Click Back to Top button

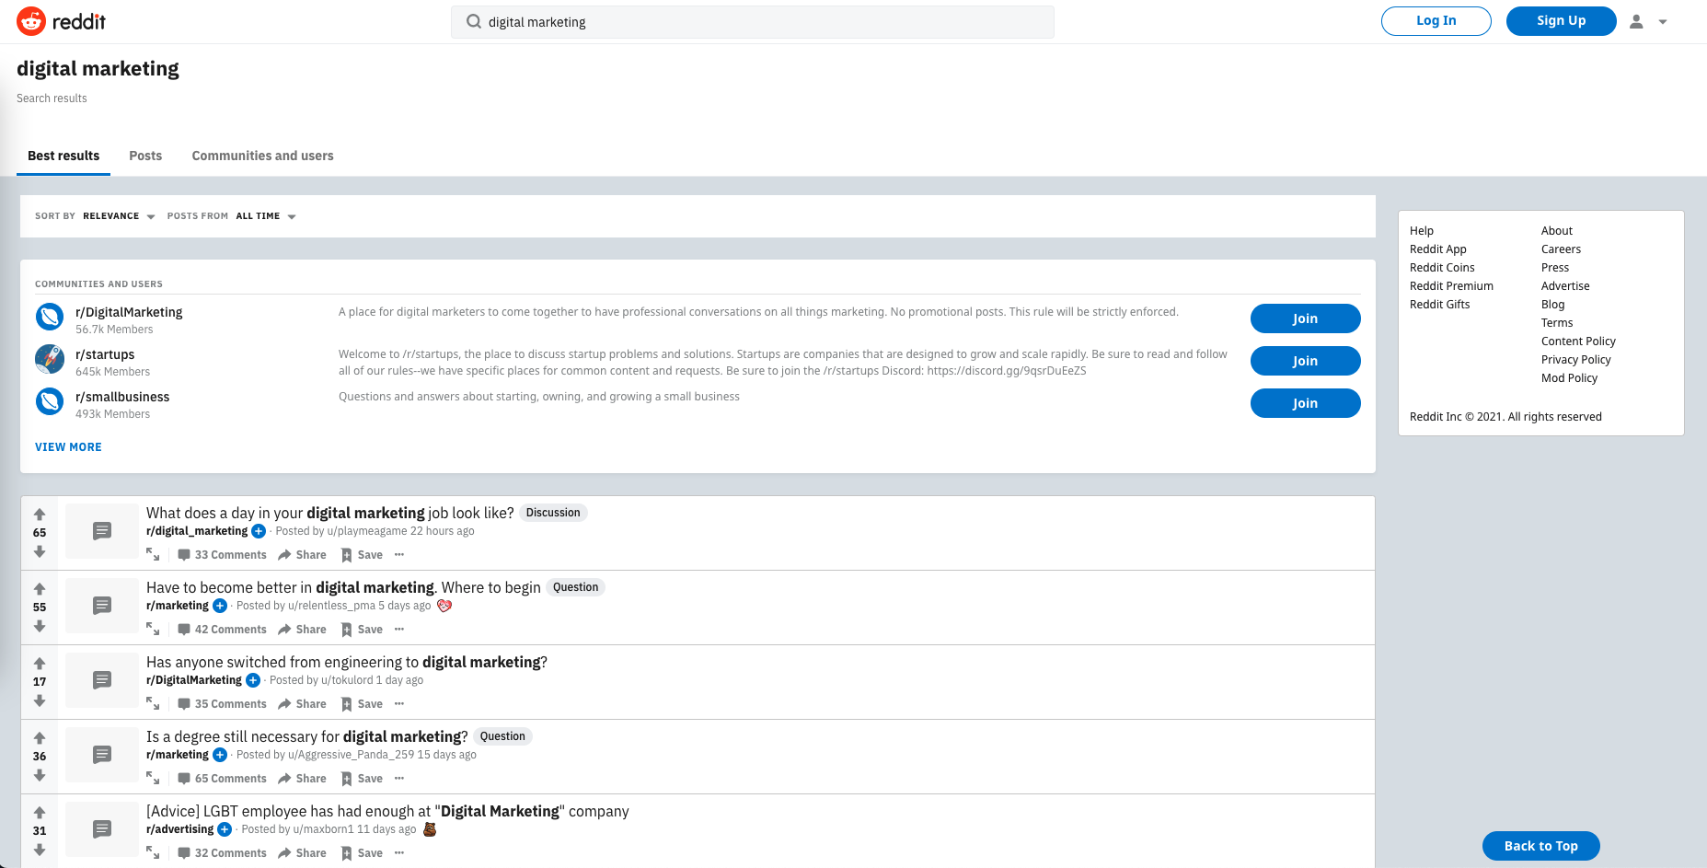(x=1540, y=846)
